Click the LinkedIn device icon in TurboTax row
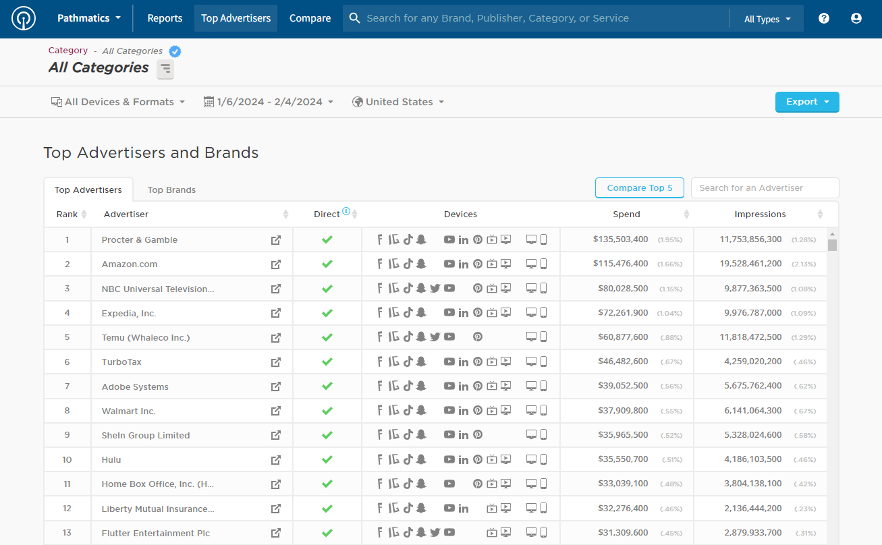This screenshot has width=882, height=545. point(463,362)
